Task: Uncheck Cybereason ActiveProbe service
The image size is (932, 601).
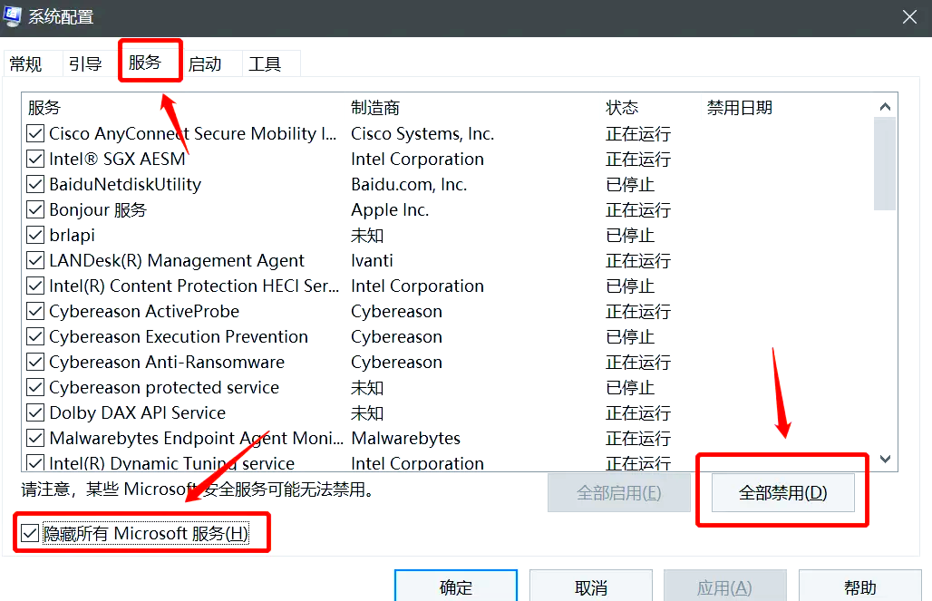Action: (35, 312)
